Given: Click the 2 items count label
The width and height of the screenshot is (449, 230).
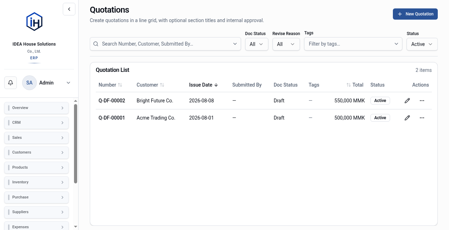Looking at the screenshot, I should [424, 70].
